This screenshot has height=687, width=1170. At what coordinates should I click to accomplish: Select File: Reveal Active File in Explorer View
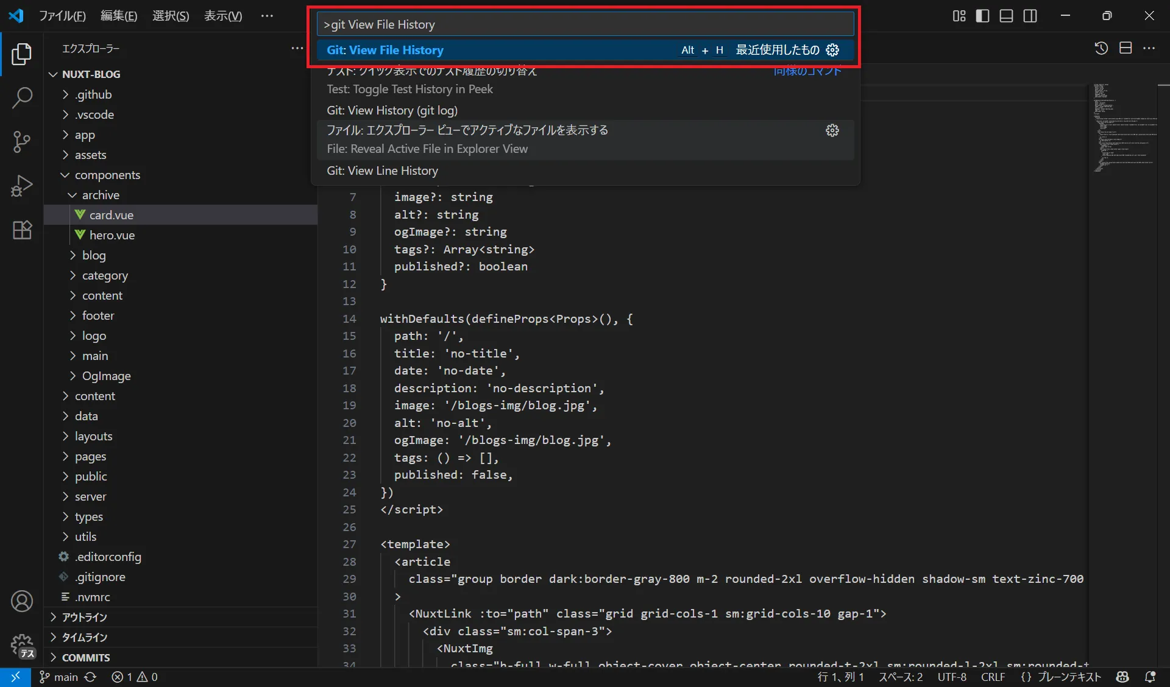(585, 140)
